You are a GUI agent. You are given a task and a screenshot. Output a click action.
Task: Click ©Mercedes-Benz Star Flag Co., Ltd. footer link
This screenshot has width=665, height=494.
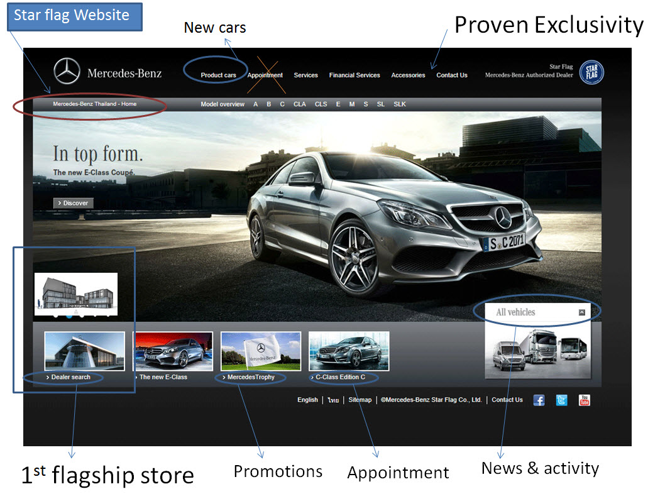[431, 400]
